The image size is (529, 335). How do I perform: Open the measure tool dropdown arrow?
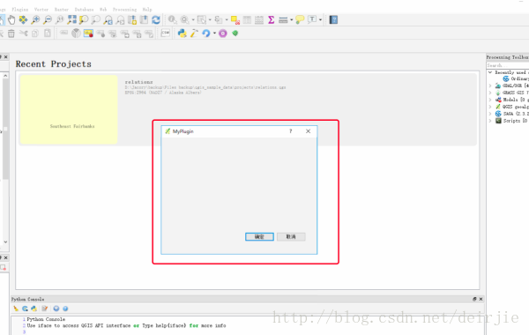pos(292,20)
